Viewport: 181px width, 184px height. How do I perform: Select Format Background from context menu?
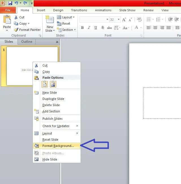pyautogui.click(x=58, y=146)
